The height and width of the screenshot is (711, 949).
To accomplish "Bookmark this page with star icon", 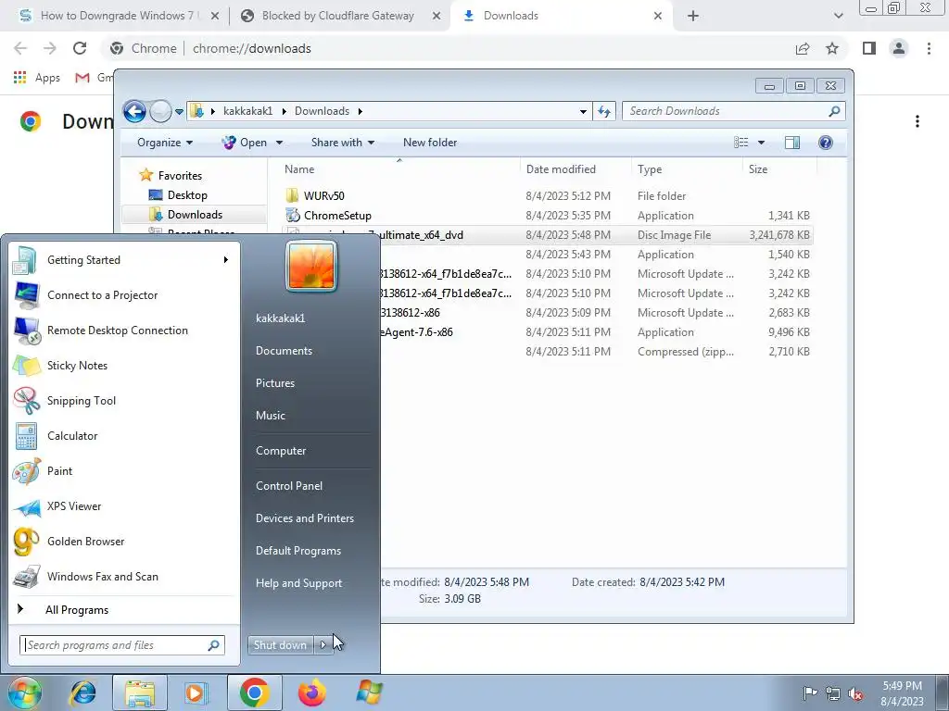I will click(832, 48).
